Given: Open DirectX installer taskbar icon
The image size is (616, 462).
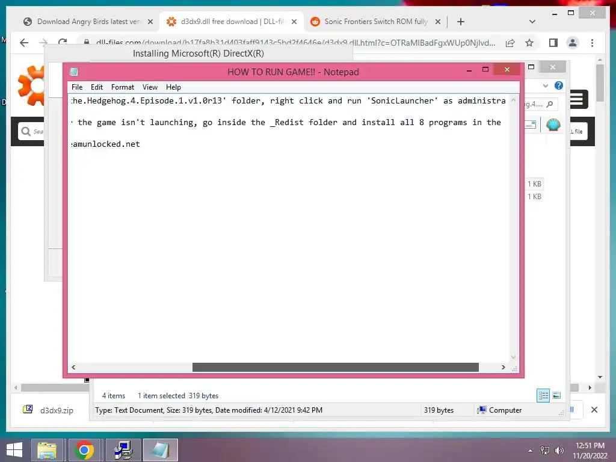Looking at the screenshot, I should tap(123, 450).
